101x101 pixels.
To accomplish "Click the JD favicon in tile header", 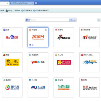I will coord(82,55).
